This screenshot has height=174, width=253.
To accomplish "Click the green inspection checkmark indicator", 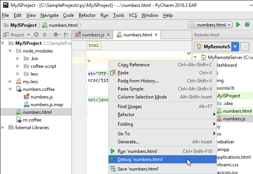I will coord(189,53).
